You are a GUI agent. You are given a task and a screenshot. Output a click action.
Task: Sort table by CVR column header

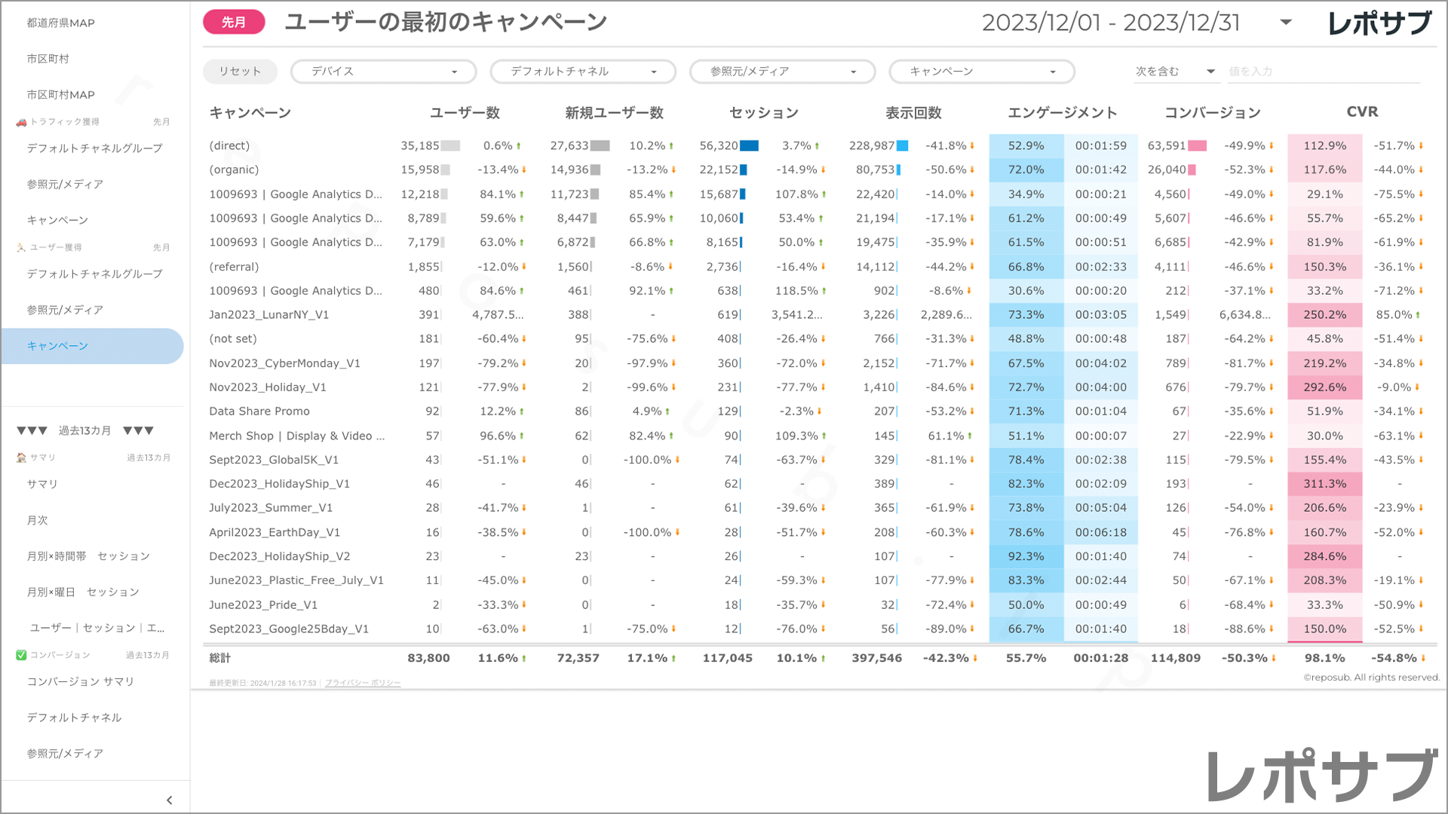pos(1362,112)
